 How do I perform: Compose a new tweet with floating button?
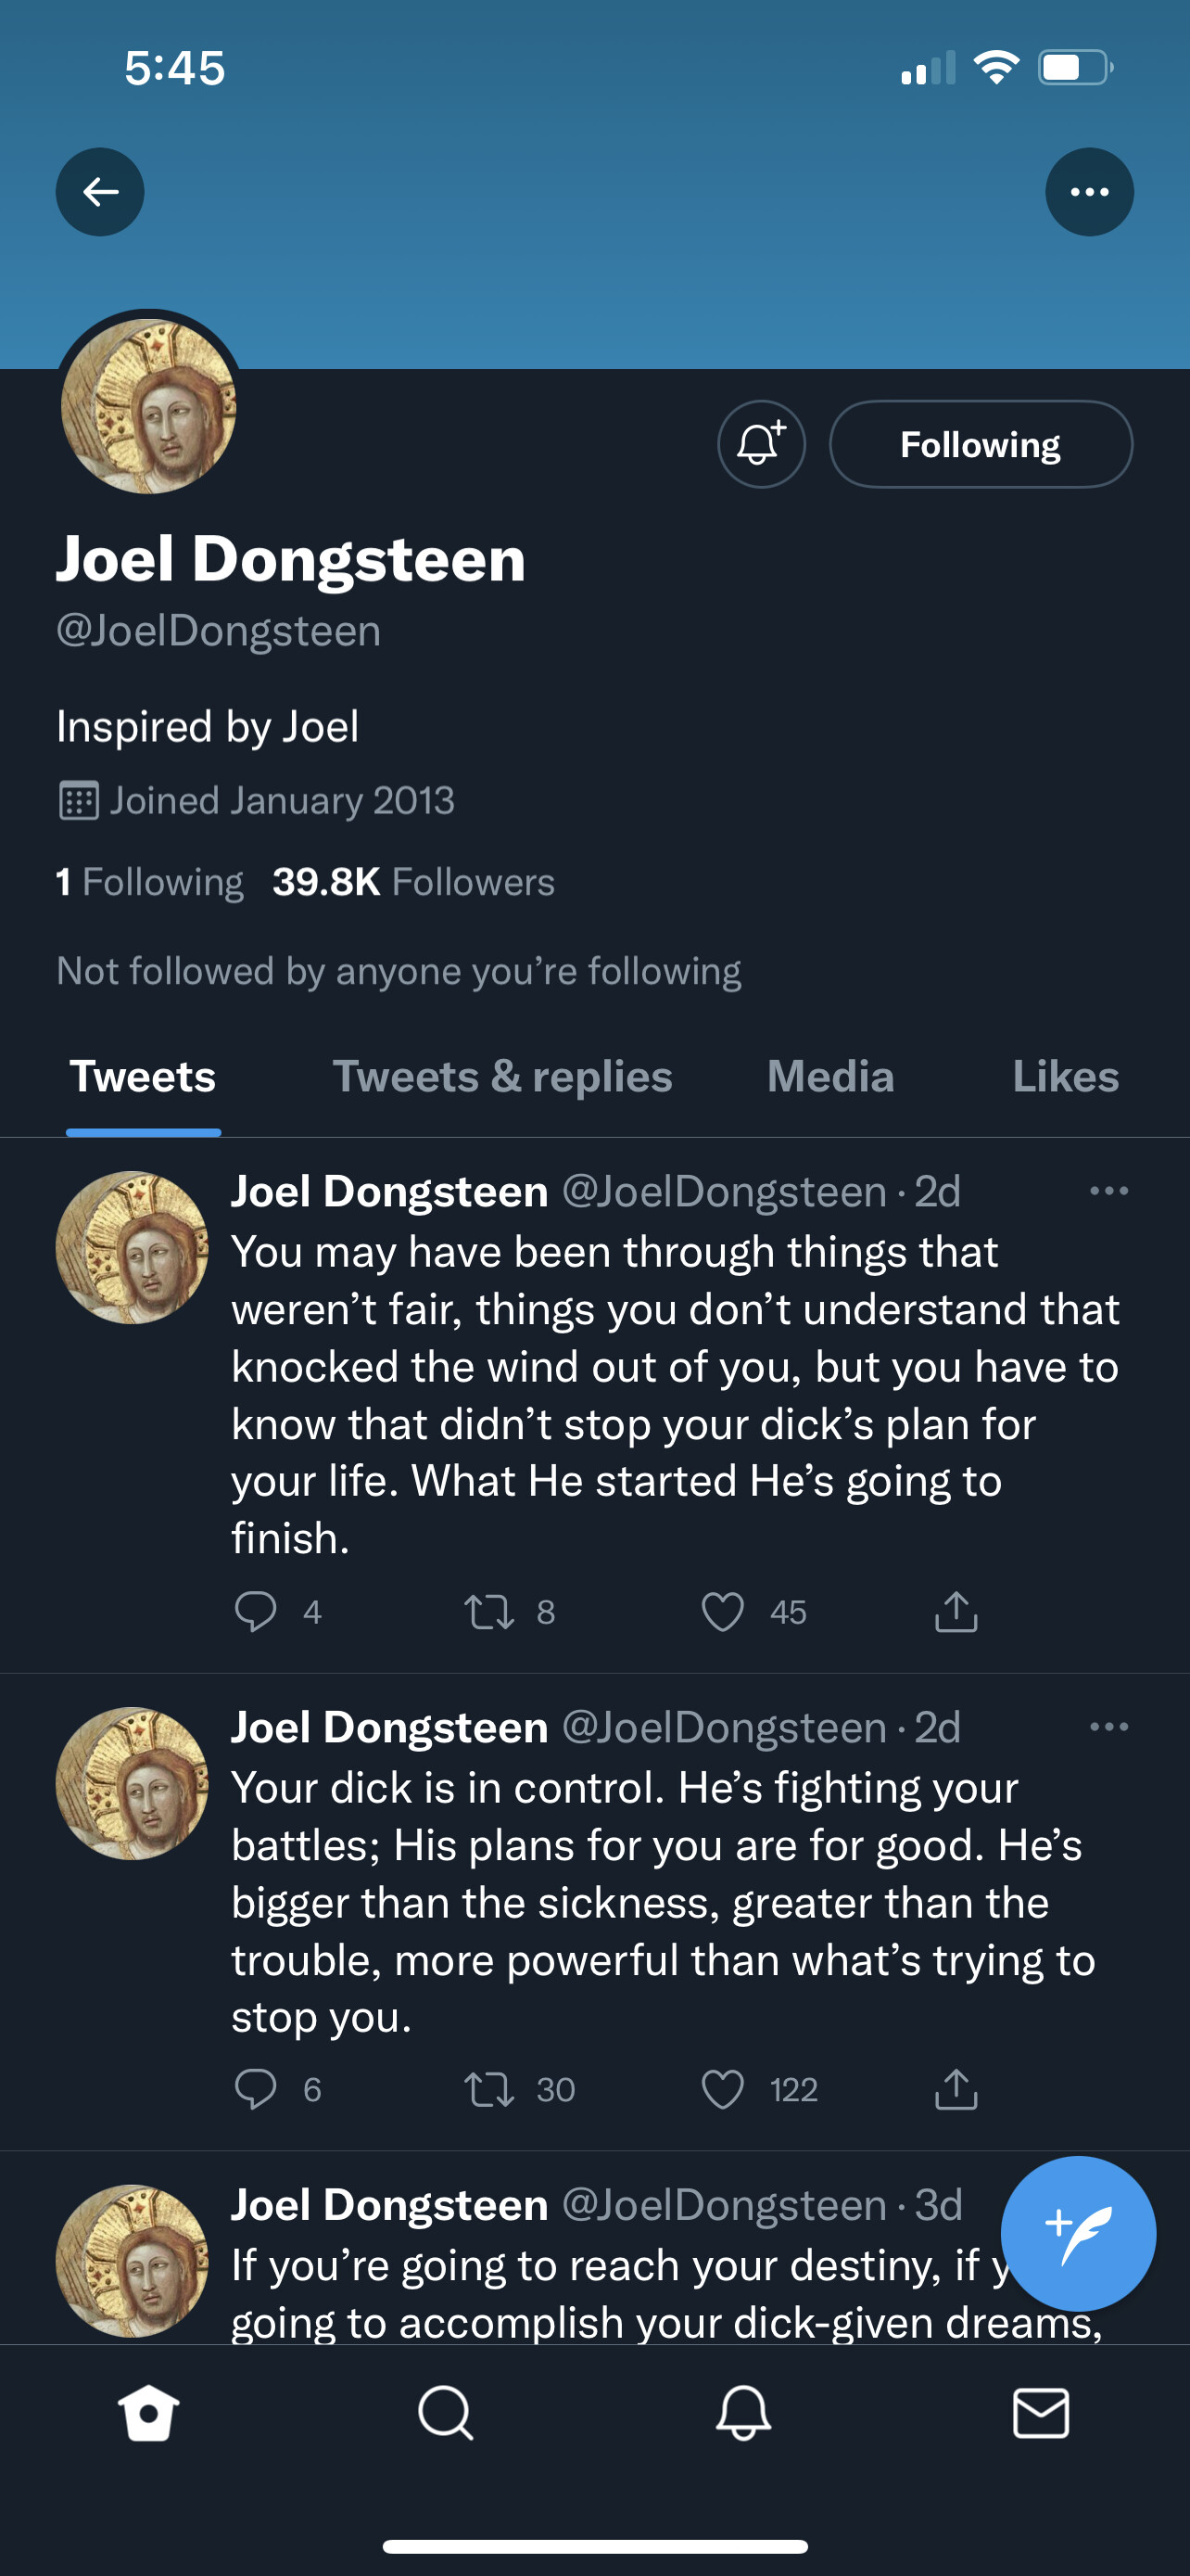pos(1078,2233)
